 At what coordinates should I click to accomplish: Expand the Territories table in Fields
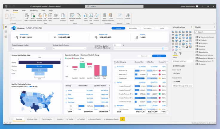[x=195, y=64]
